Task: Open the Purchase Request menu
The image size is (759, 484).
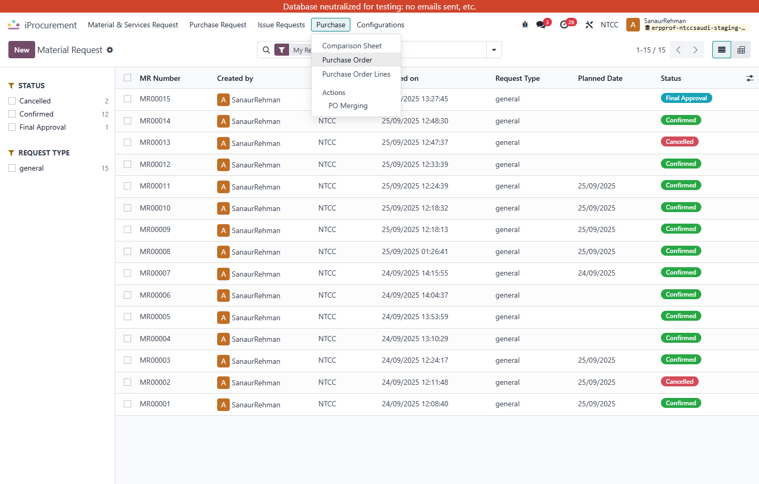Action: pyautogui.click(x=218, y=25)
